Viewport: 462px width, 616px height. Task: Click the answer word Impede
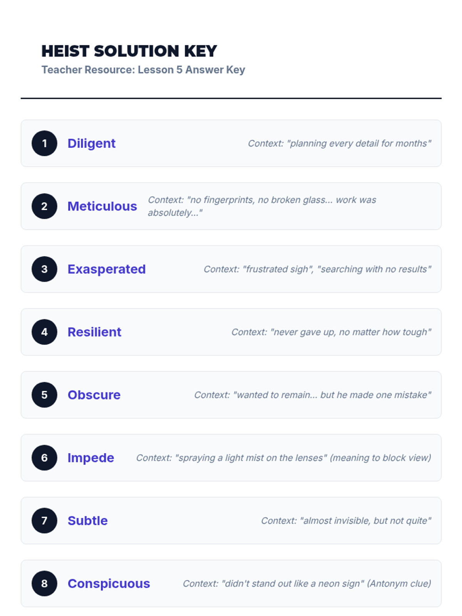[x=91, y=458]
